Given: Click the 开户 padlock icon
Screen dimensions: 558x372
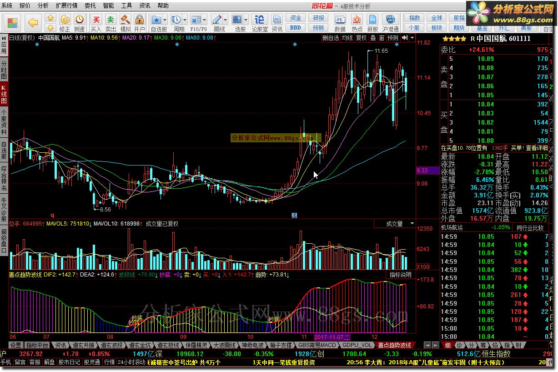Looking at the screenshot, I should coord(140,20).
